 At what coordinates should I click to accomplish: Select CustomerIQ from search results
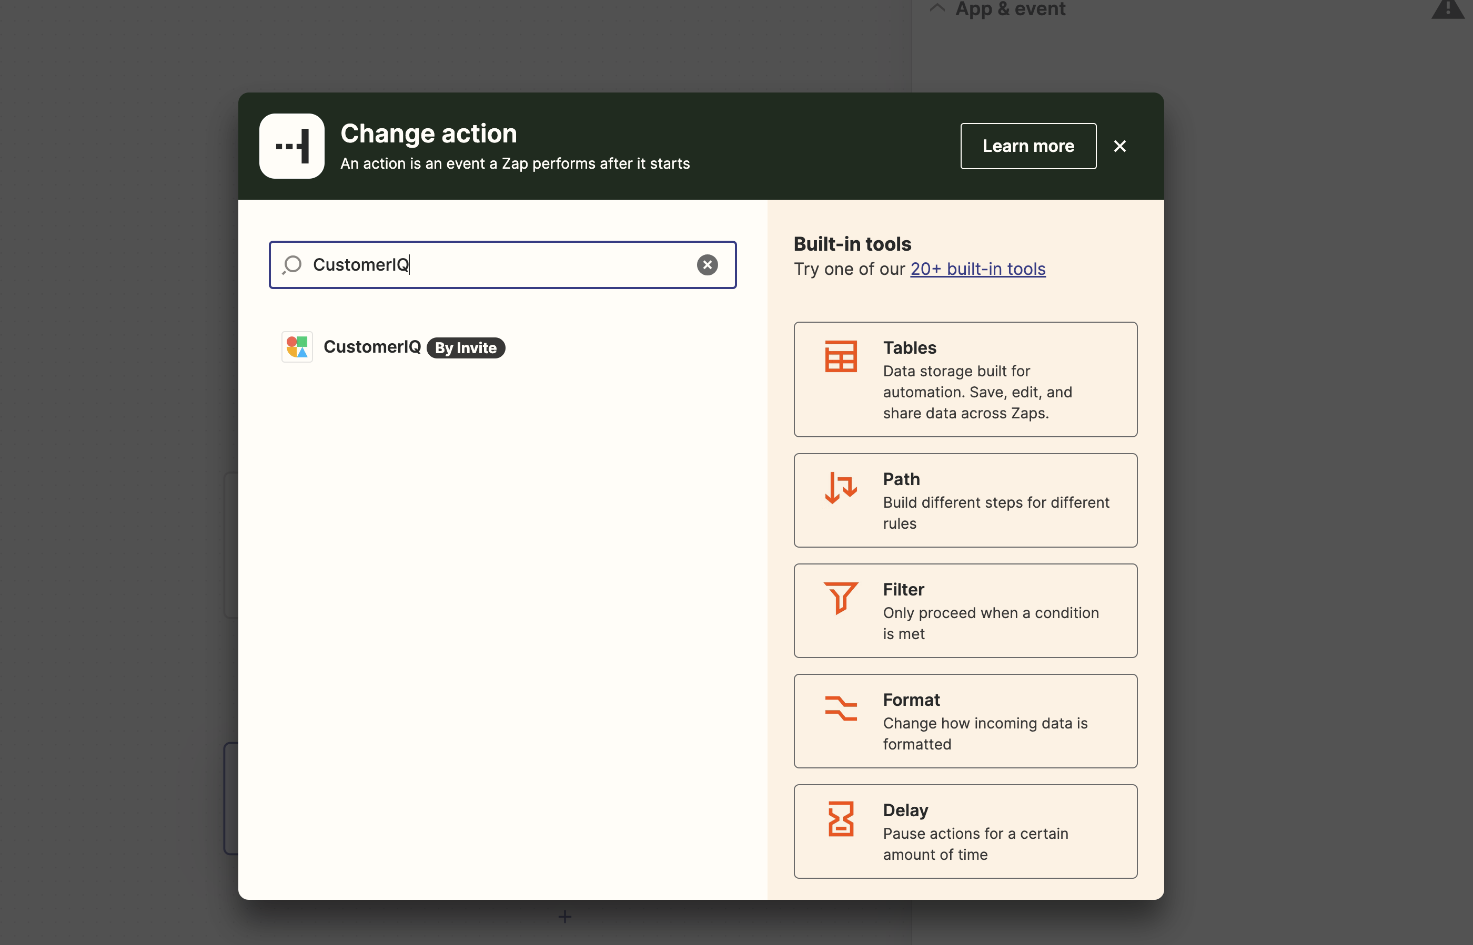(x=372, y=347)
